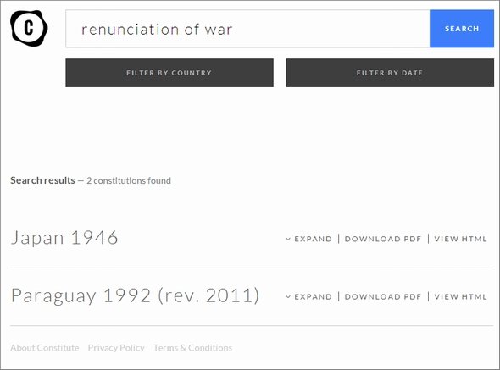Open the Privacy Policy link
Viewport: 500px width, 370px height.
pyautogui.click(x=116, y=348)
